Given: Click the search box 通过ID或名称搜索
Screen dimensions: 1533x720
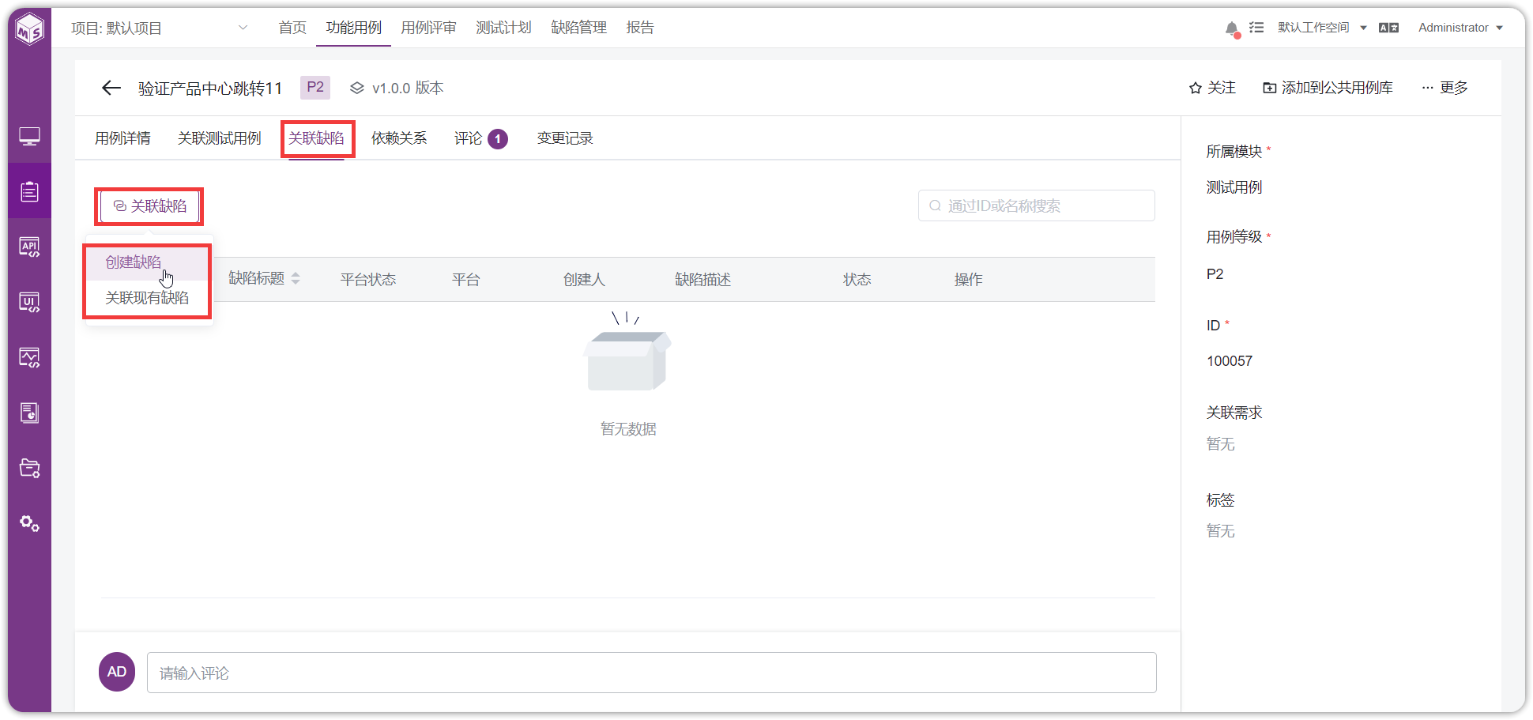Looking at the screenshot, I should (1036, 205).
